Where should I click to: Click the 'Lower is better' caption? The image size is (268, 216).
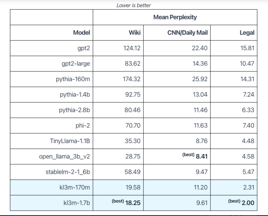[x=134, y=5]
